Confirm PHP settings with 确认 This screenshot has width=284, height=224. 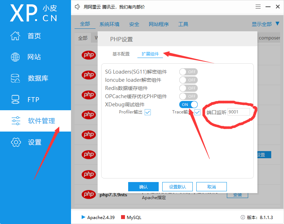click(143, 187)
